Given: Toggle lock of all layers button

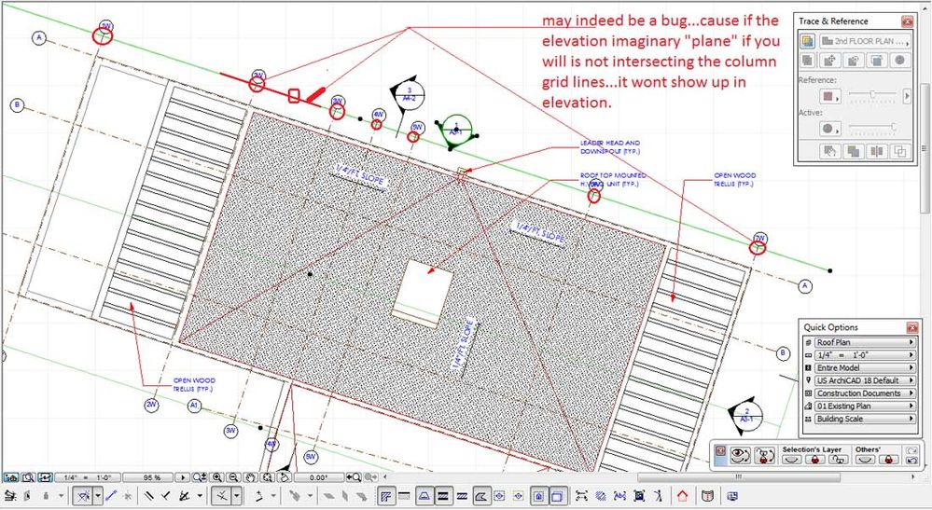Looking at the screenshot, I should pyautogui.click(x=764, y=455).
